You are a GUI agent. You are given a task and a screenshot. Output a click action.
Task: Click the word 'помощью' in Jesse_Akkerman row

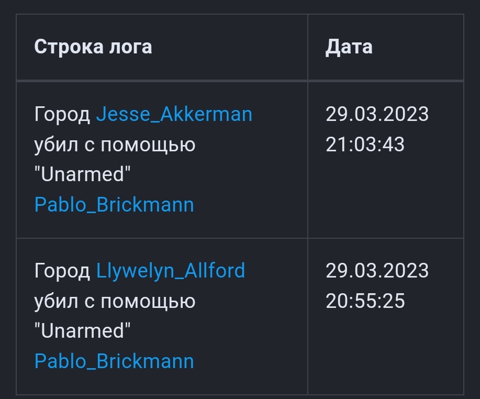148,145
